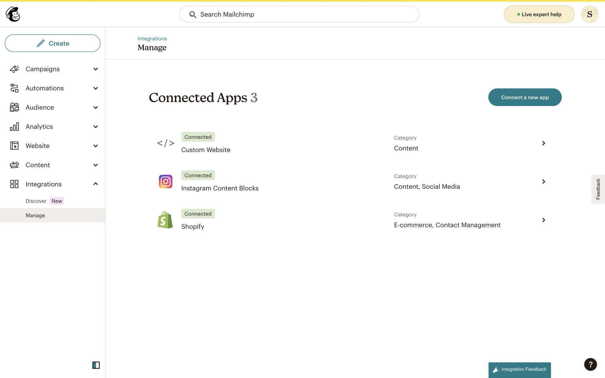
Task: Click the Mailchimp Freddie logo
Action: (x=13, y=14)
